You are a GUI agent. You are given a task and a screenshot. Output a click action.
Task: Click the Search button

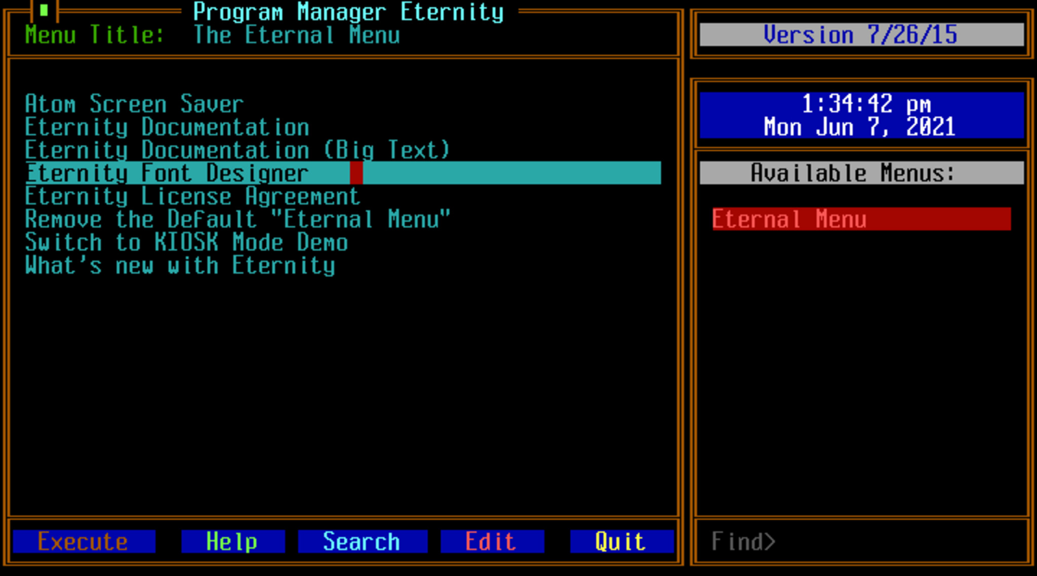362,542
